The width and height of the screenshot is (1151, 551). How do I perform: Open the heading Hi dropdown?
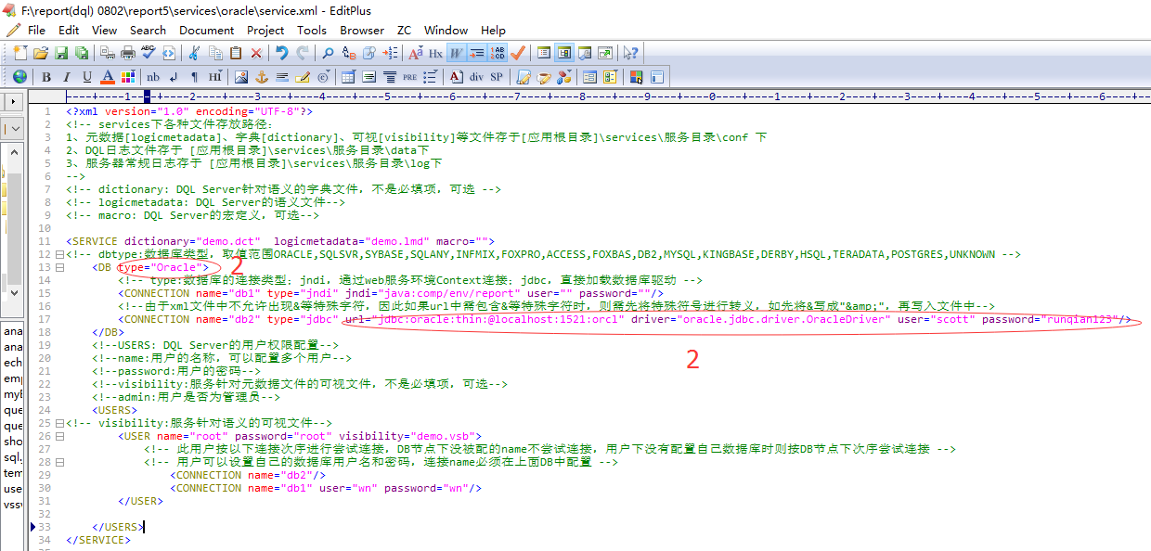[x=214, y=77]
